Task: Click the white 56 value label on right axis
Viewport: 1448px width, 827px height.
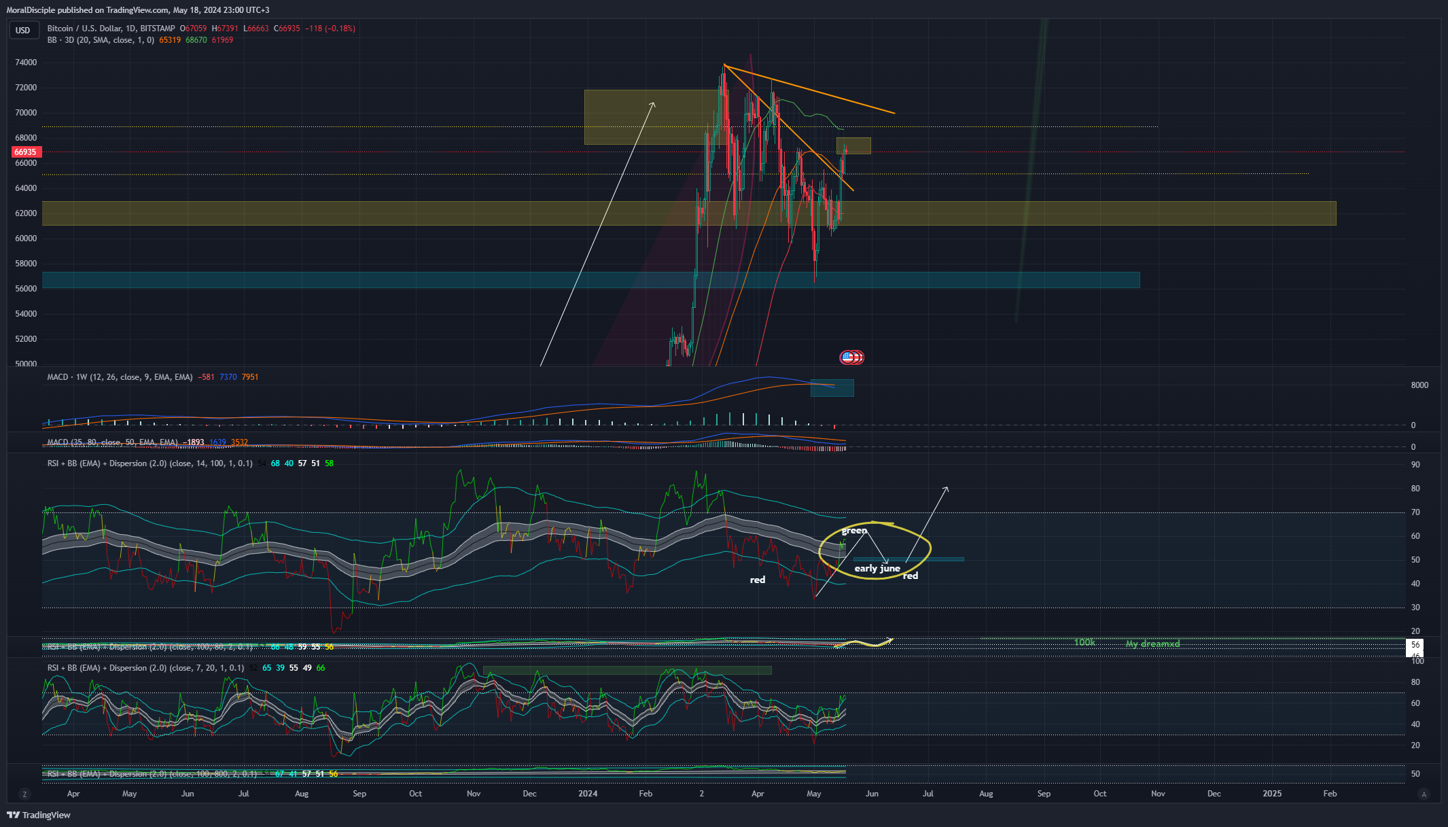Action: 1415,645
